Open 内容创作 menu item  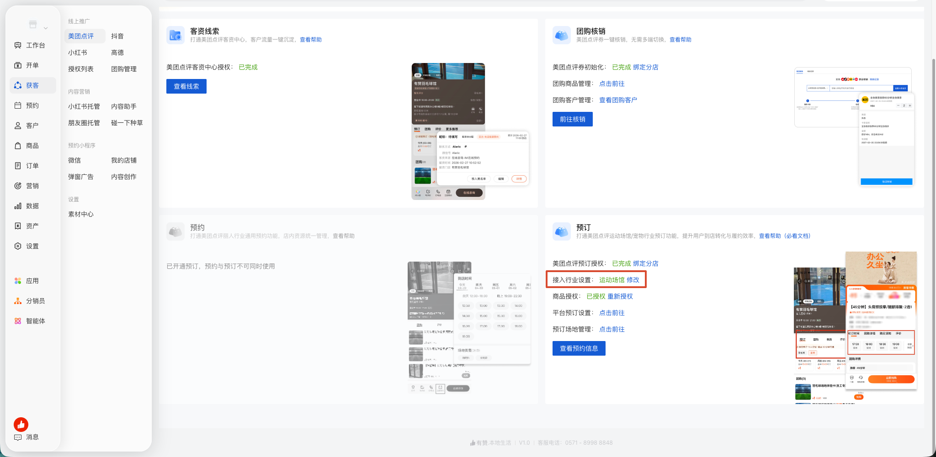pos(124,177)
